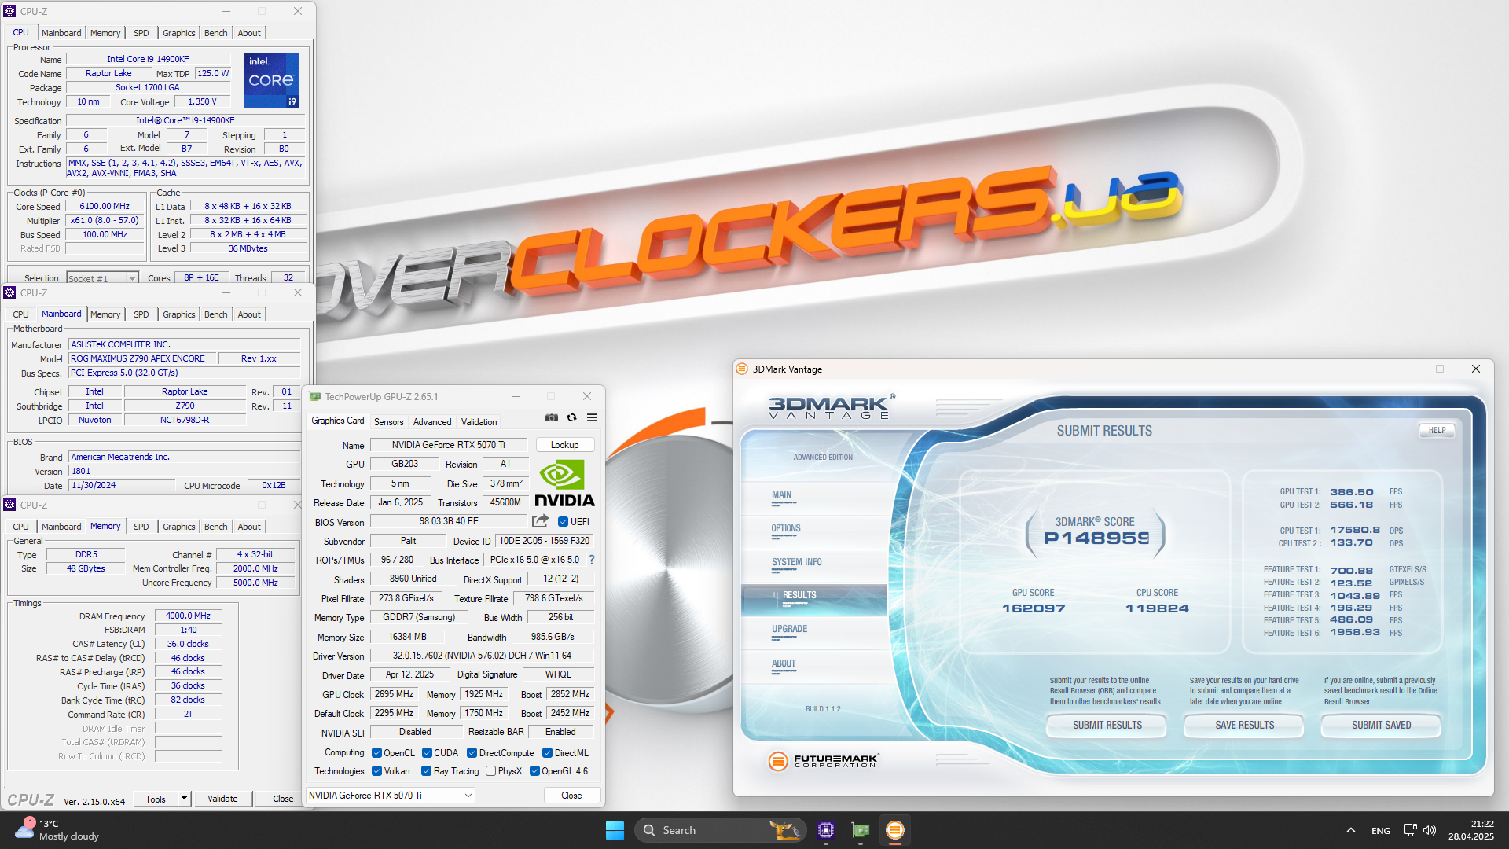Open GPU-Z from the taskbar
The image size is (1509, 849).
click(x=861, y=830)
